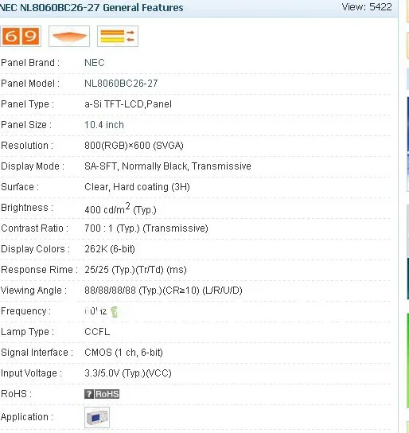Click the 262K (6-bit) display colors value
This screenshot has width=409, height=433.
click(x=110, y=249)
